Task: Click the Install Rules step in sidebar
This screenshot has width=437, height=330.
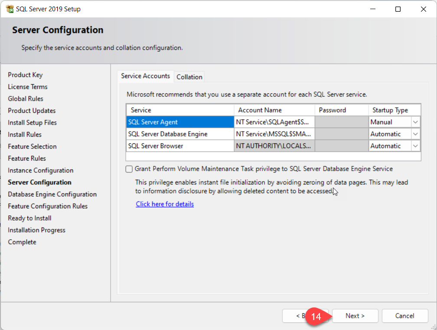Action: [x=25, y=135]
